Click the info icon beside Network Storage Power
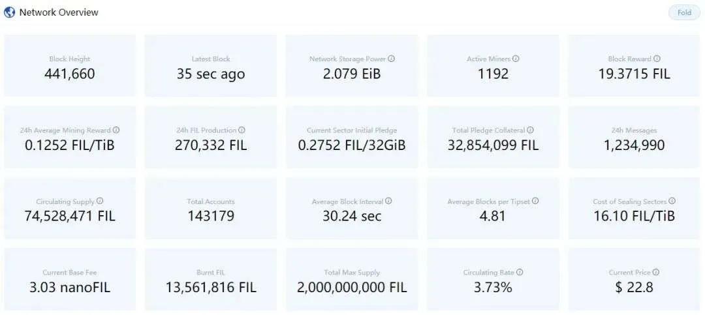 click(x=392, y=59)
